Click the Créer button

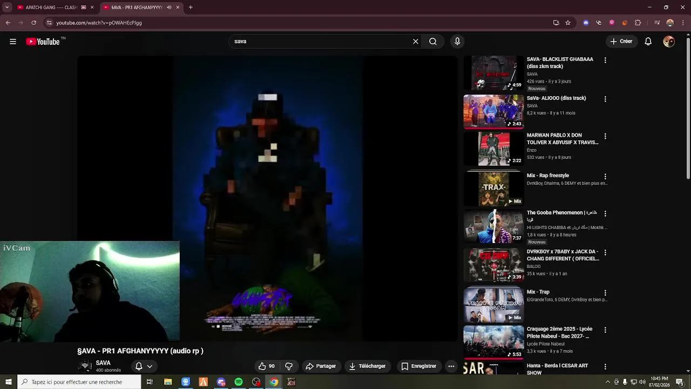click(621, 42)
